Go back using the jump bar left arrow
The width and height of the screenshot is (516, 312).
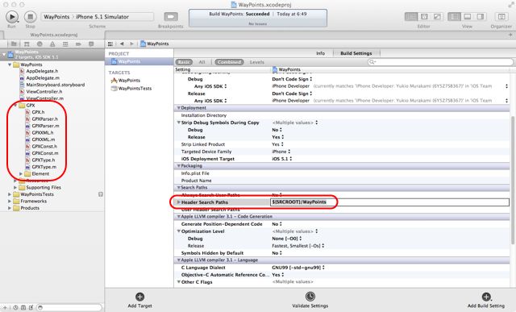122,44
